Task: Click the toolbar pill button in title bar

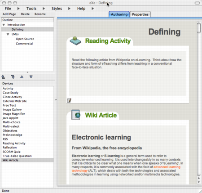Action: click(197, 3)
